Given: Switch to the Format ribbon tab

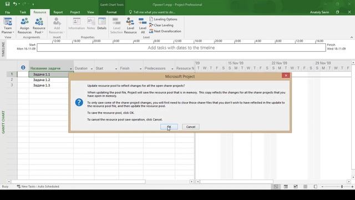Looking at the screenshot, I should pyautogui.click(x=111, y=12).
